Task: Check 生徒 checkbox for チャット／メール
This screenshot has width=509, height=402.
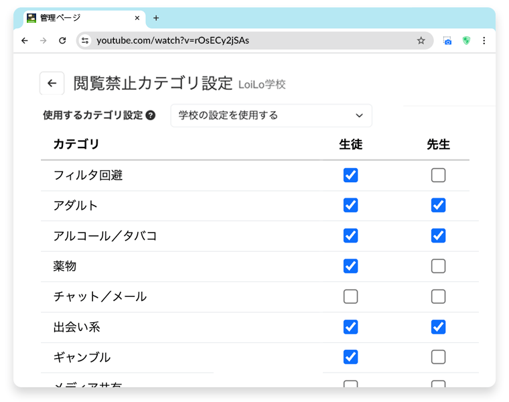Action: click(350, 296)
